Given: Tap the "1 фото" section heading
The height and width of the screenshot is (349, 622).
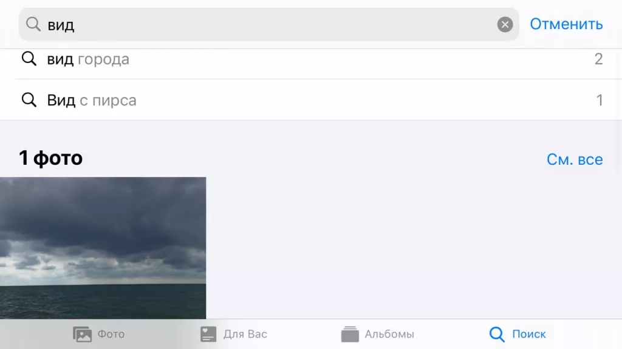Looking at the screenshot, I should pos(51,158).
